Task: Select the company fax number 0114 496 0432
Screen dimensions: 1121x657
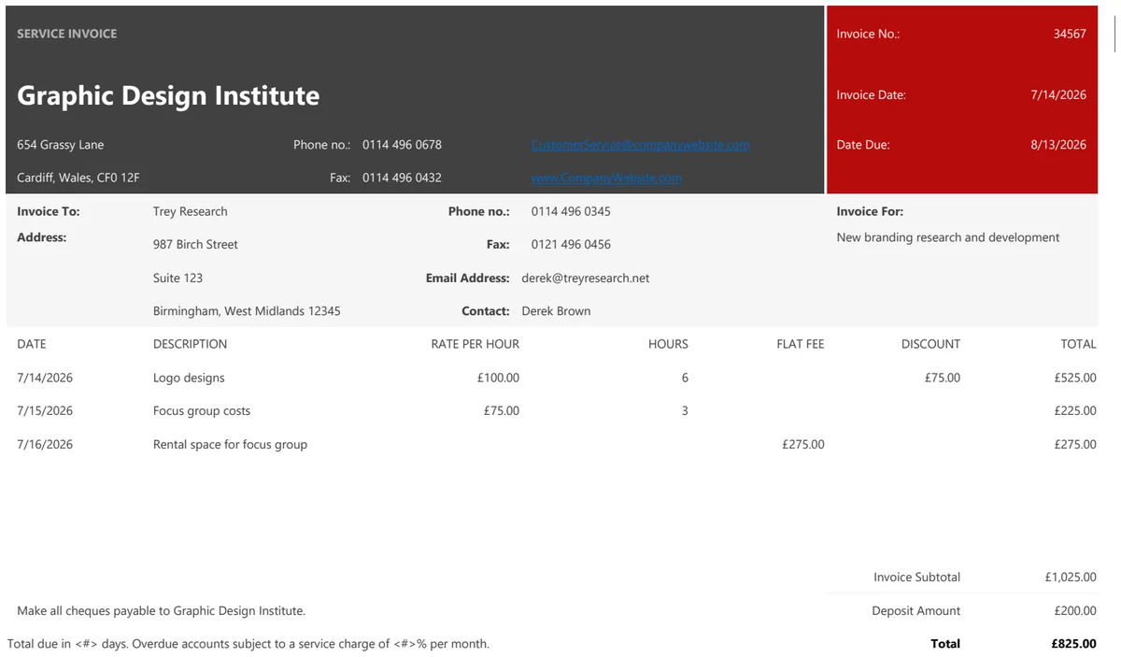Action: 402,178
